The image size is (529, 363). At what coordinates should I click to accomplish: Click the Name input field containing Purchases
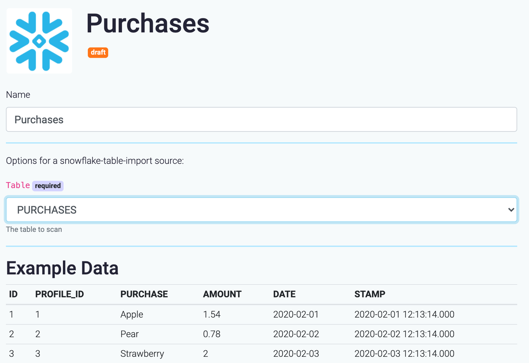261,119
